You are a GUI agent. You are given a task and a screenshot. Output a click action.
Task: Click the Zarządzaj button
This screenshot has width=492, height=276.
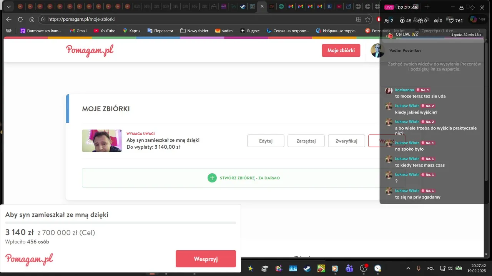pyautogui.click(x=306, y=141)
